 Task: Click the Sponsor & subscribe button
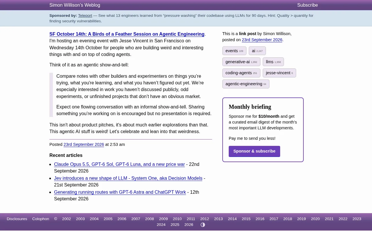point(254,151)
